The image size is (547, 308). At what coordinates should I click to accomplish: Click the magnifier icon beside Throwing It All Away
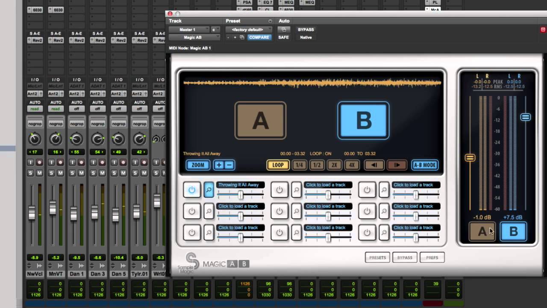tap(209, 190)
